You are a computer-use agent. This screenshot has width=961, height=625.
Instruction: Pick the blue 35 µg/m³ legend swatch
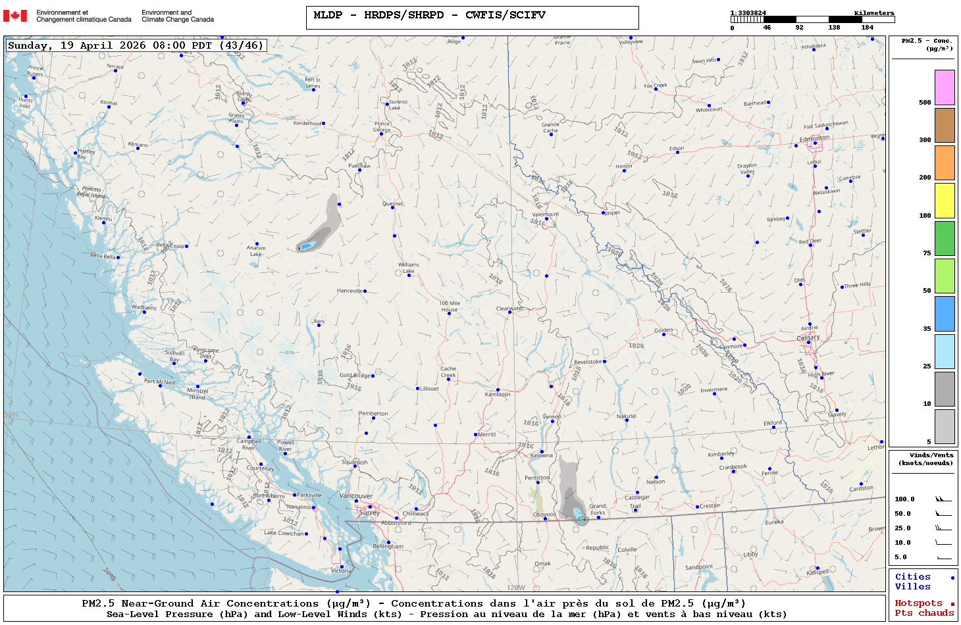(945, 314)
